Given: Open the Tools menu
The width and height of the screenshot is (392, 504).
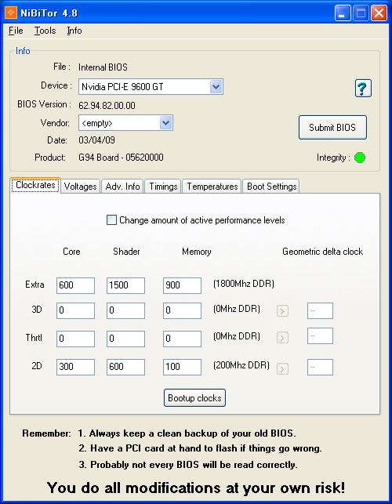Looking at the screenshot, I should (45, 31).
